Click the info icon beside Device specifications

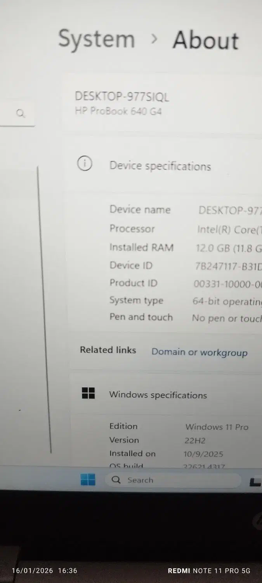[85, 164]
